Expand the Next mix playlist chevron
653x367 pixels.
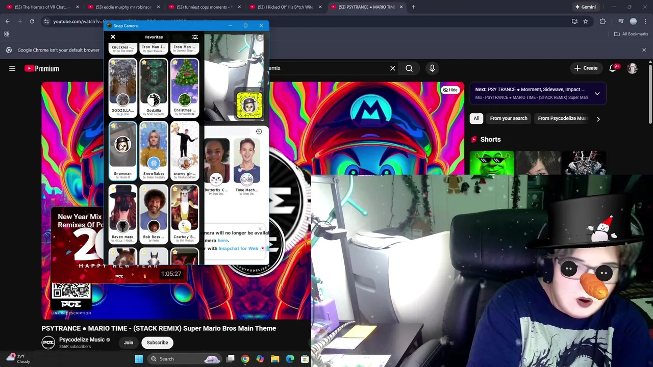pyautogui.click(x=597, y=93)
